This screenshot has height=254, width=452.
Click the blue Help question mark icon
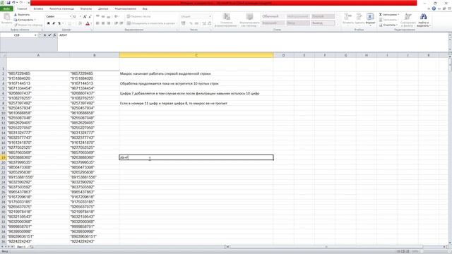pyautogui.click(x=434, y=8)
